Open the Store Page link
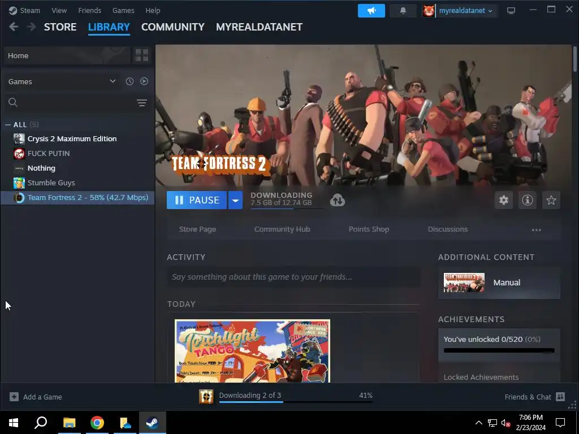579x434 pixels. 197,229
